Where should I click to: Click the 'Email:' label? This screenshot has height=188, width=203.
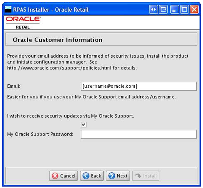[14, 86]
